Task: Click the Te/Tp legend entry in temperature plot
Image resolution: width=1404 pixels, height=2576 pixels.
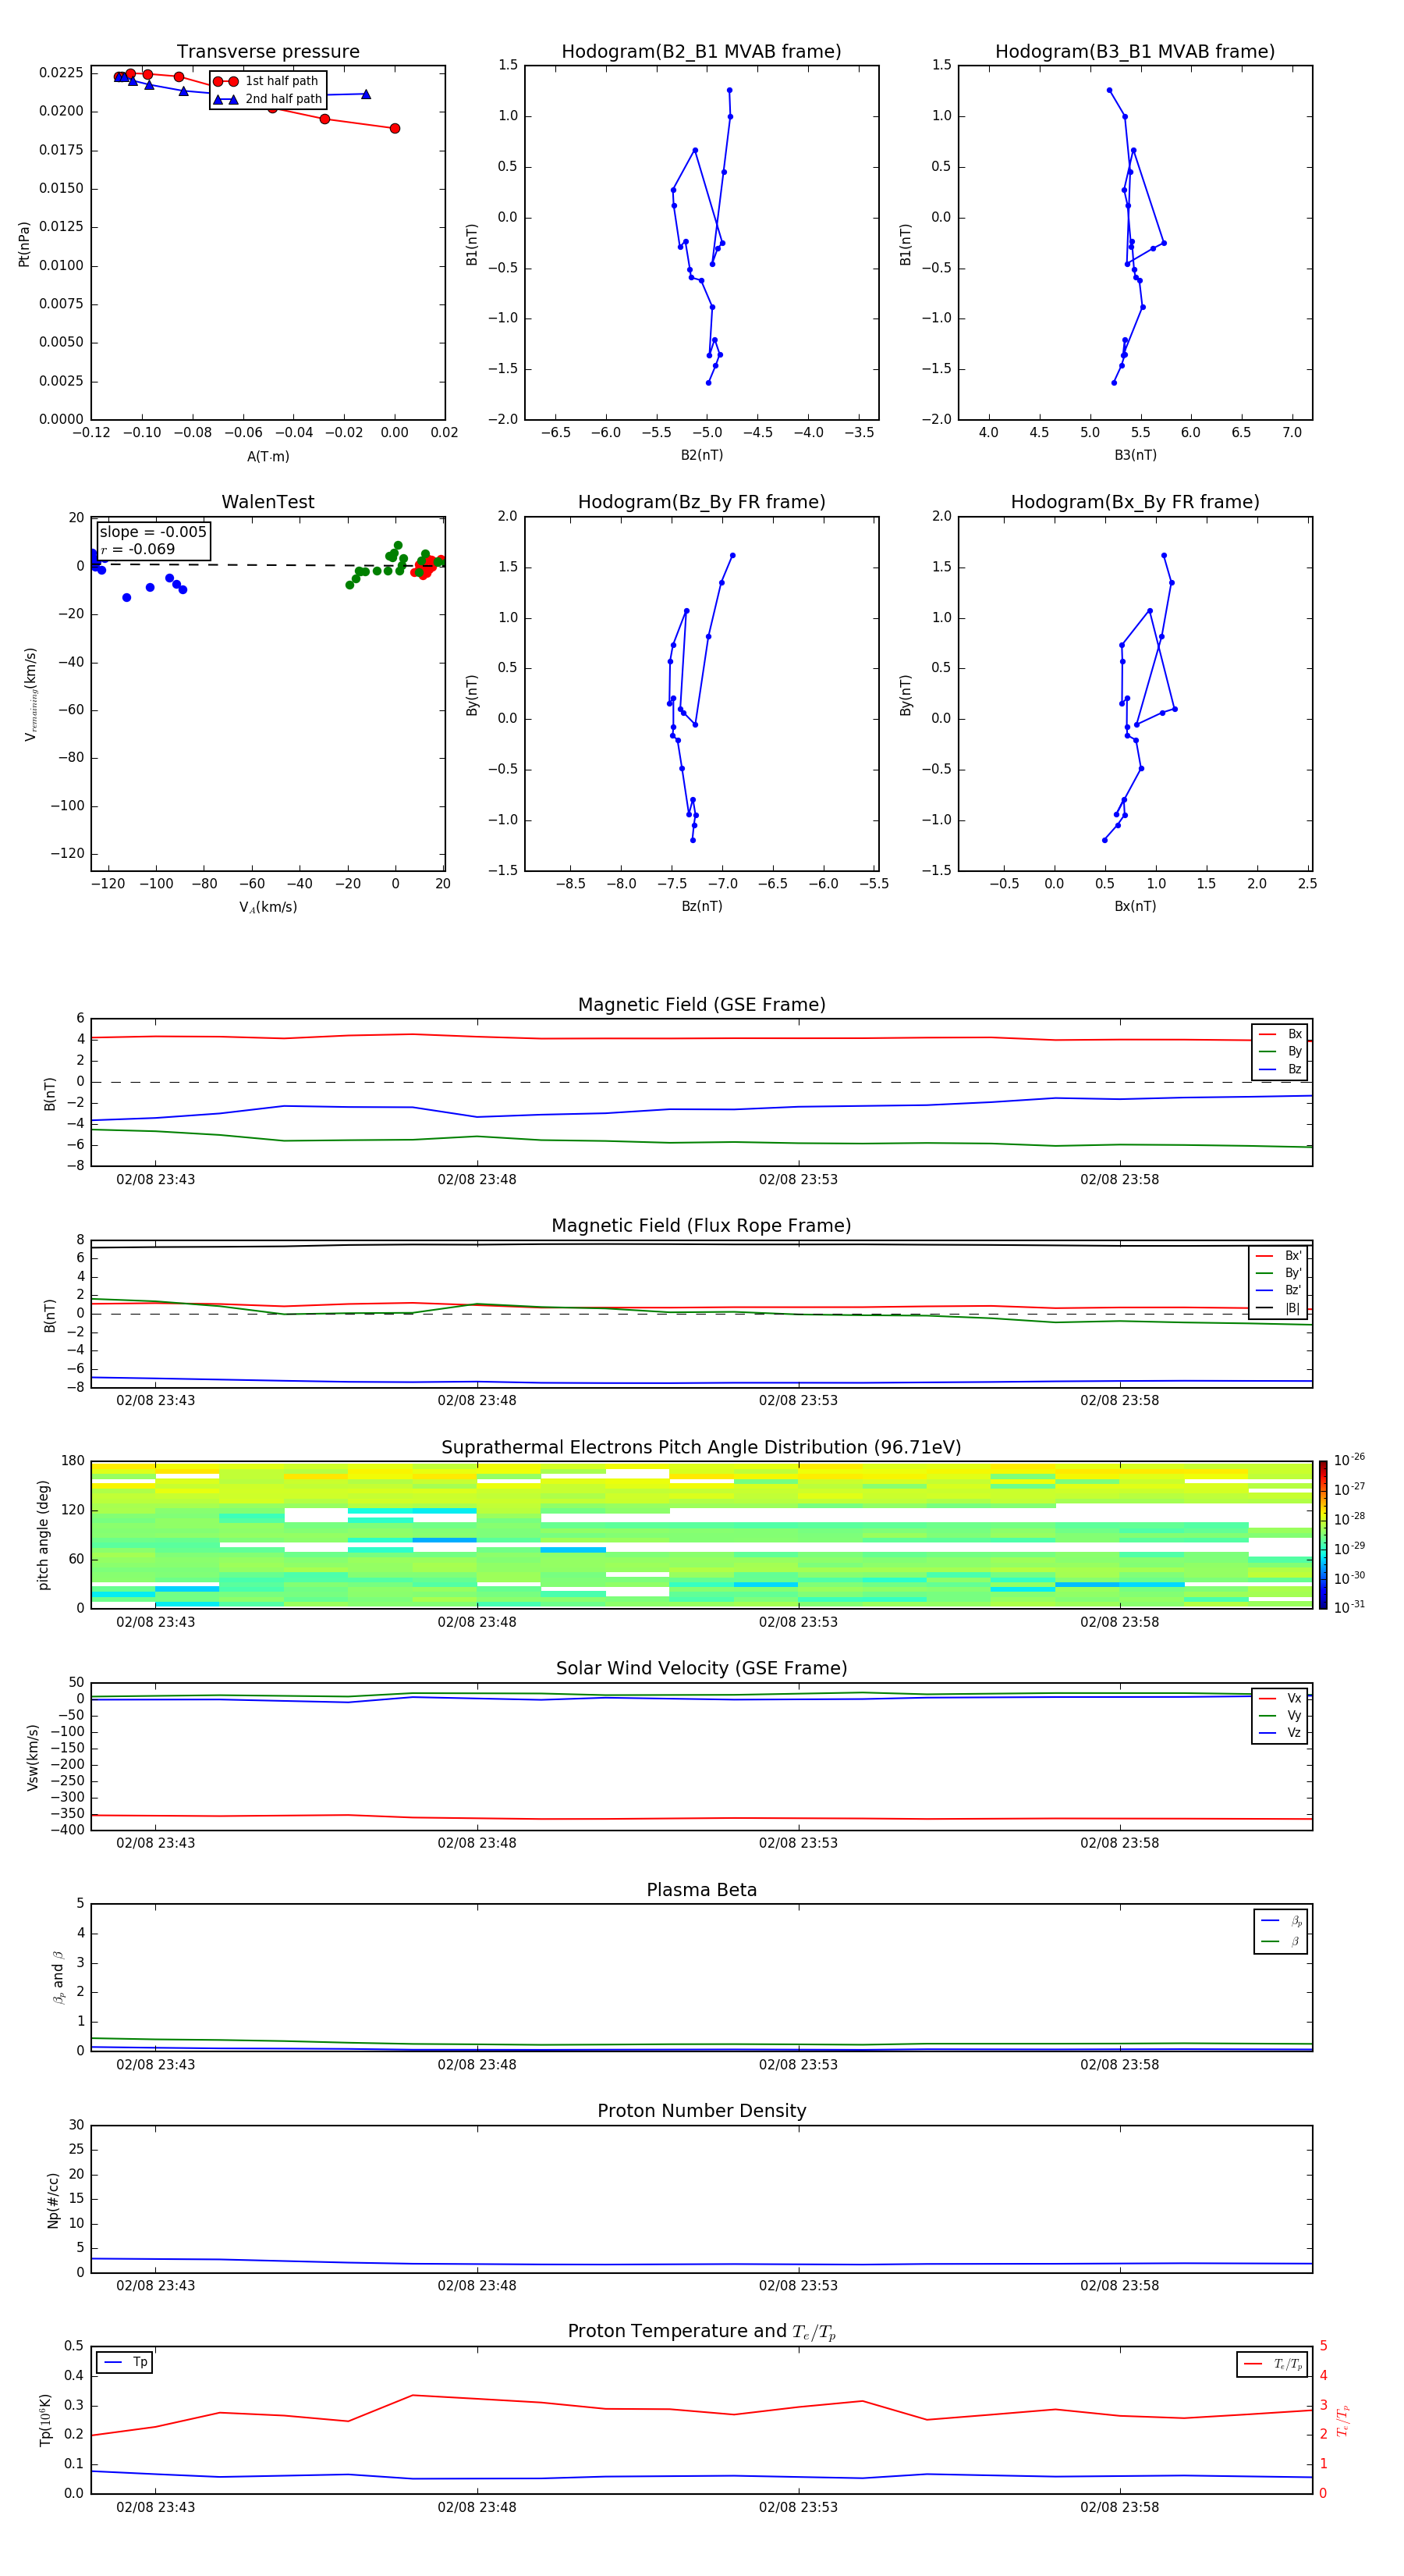Action: pos(1273,2364)
